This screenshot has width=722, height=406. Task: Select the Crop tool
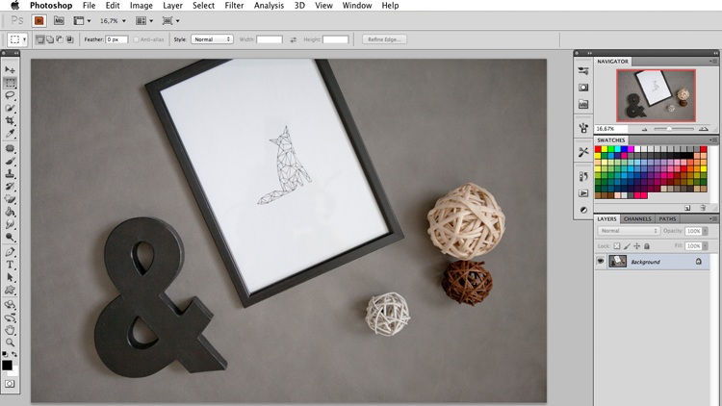(x=10, y=120)
